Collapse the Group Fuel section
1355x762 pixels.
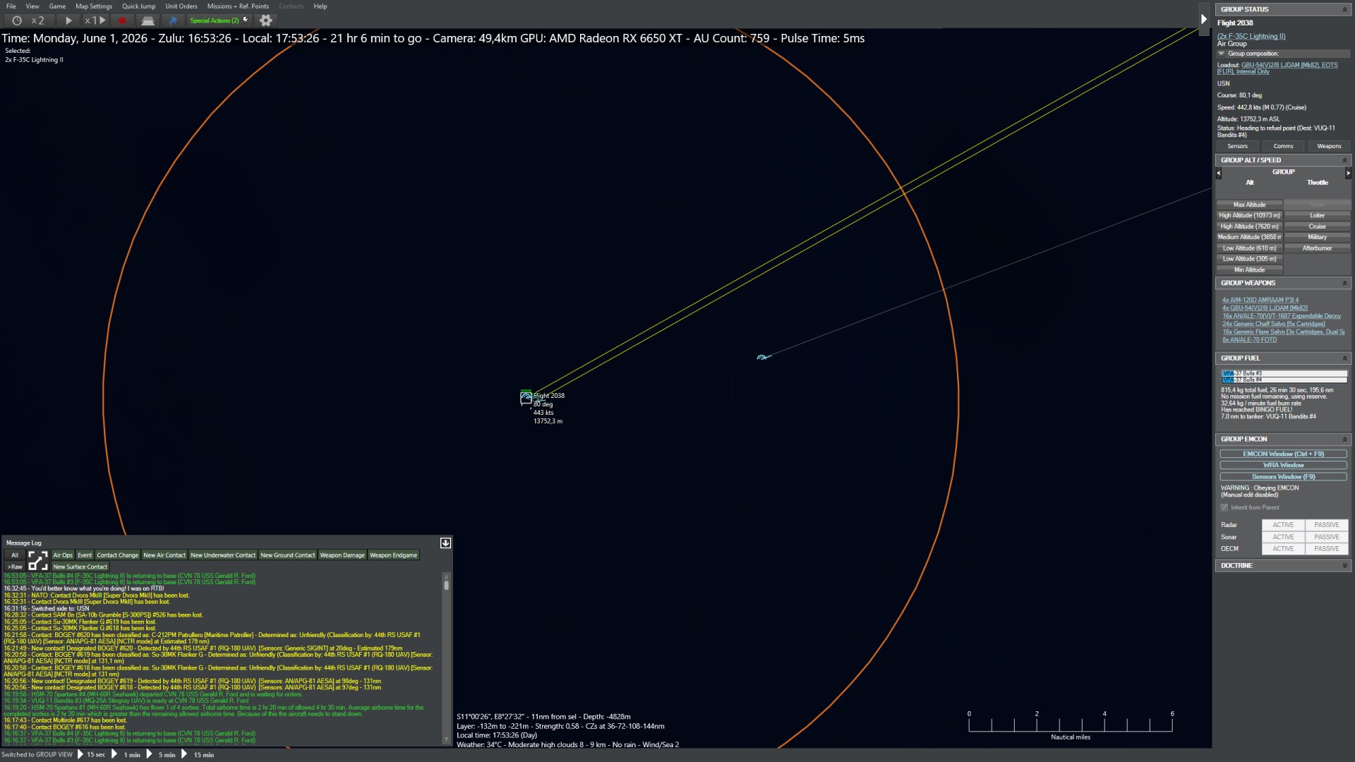1344,358
